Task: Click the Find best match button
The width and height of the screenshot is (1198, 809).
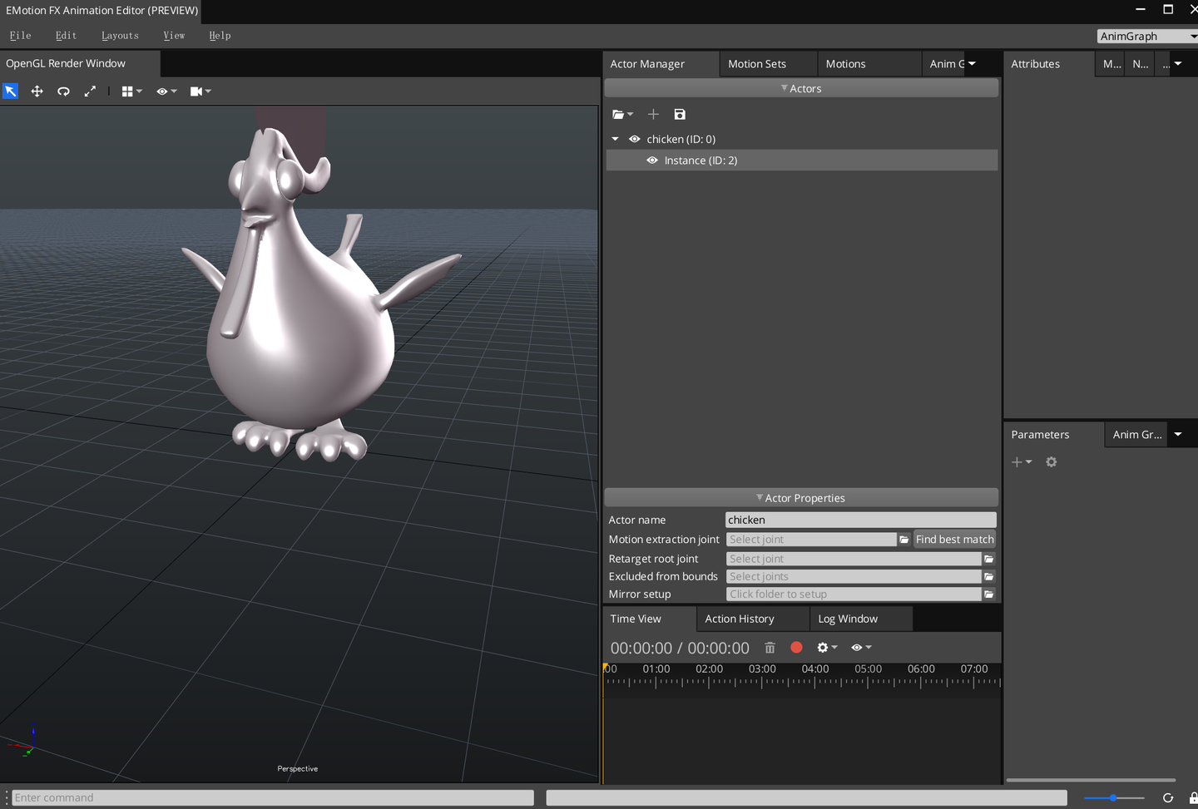Action: 954,540
